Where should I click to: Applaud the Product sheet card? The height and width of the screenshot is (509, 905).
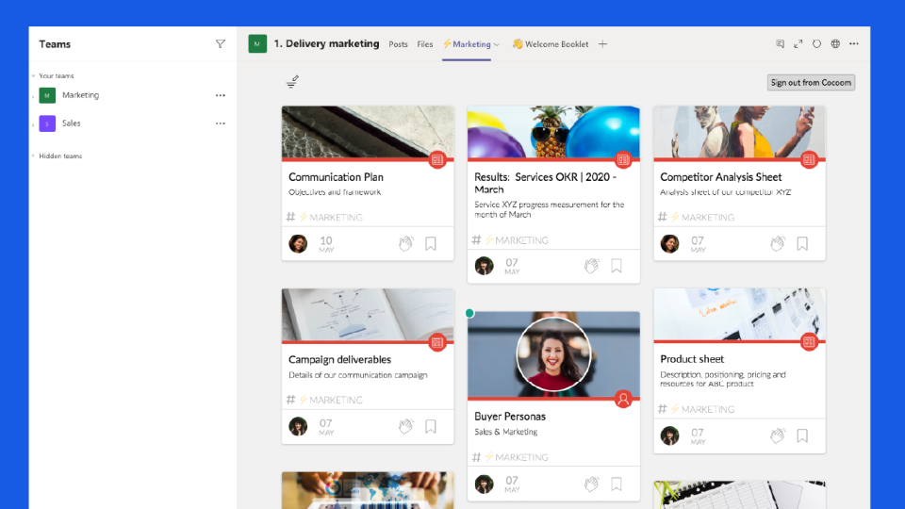[x=778, y=435]
